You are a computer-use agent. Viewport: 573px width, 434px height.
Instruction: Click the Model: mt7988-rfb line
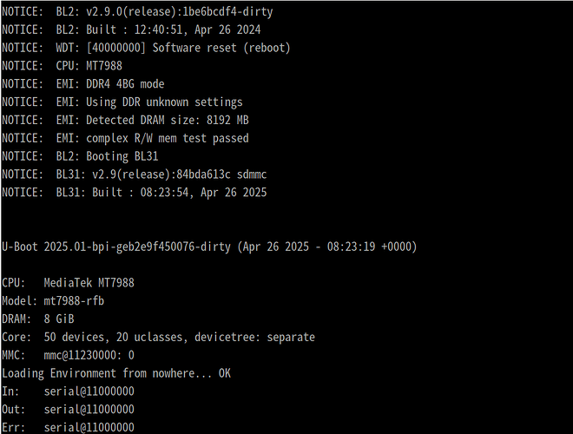[x=53, y=301]
